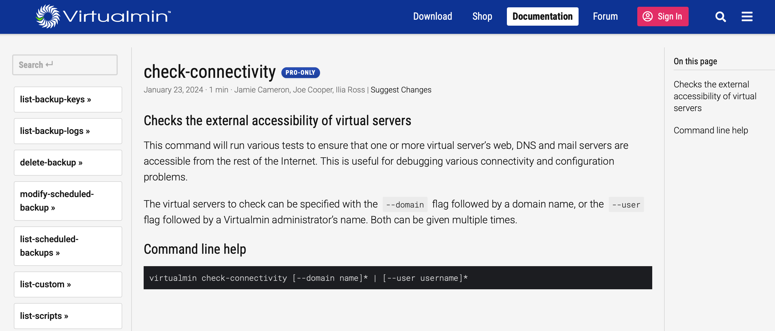Click the PRO-ONLY badge

click(300, 72)
